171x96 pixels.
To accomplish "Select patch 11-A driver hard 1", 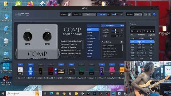I will [x=142, y=50].
